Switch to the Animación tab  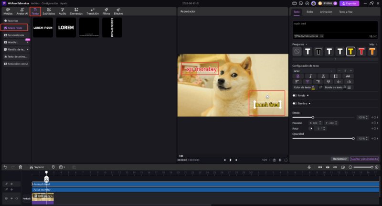coord(326,11)
